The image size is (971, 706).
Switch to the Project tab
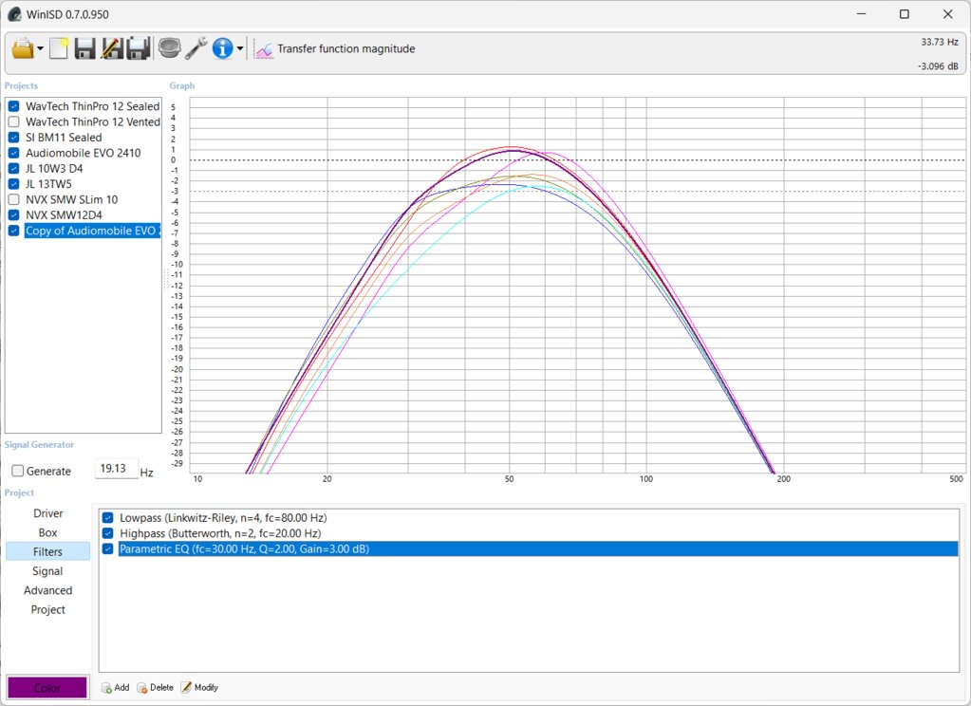click(48, 609)
